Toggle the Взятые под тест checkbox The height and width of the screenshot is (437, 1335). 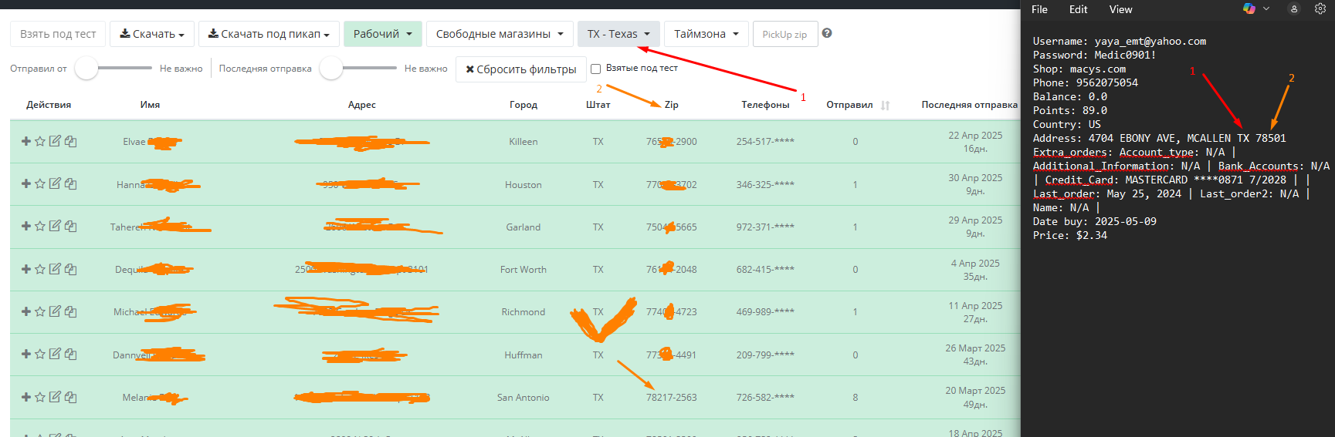coord(595,69)
